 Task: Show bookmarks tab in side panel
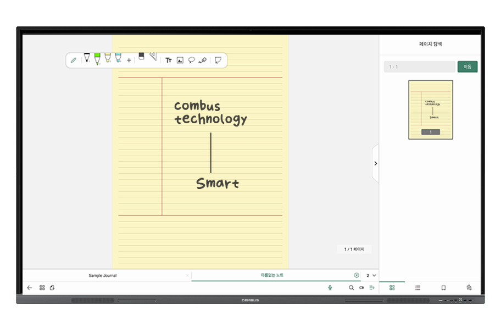pos(443,288)
